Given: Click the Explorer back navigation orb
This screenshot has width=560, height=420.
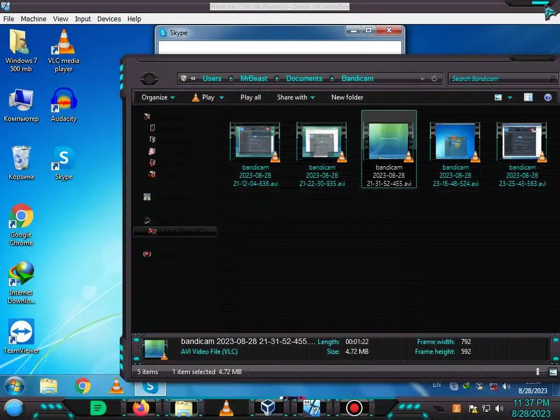Looking at the screenshot, I should coord(149,78).
